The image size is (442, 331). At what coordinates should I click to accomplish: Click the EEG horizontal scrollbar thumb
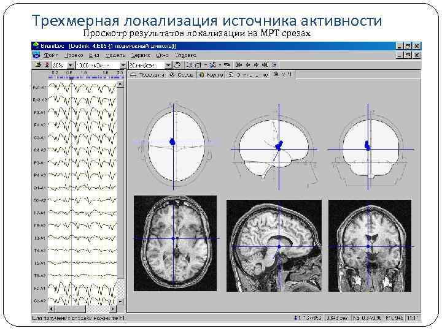(x=70, y=309)
